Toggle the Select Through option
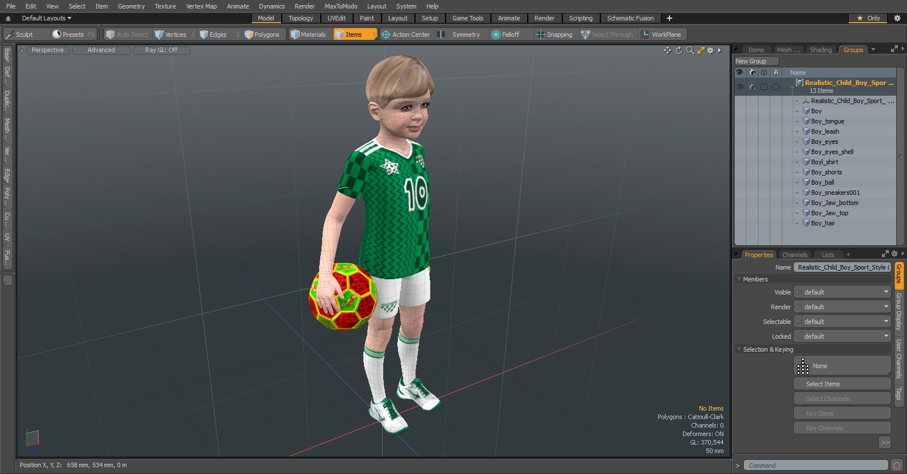 pos(607,35)
